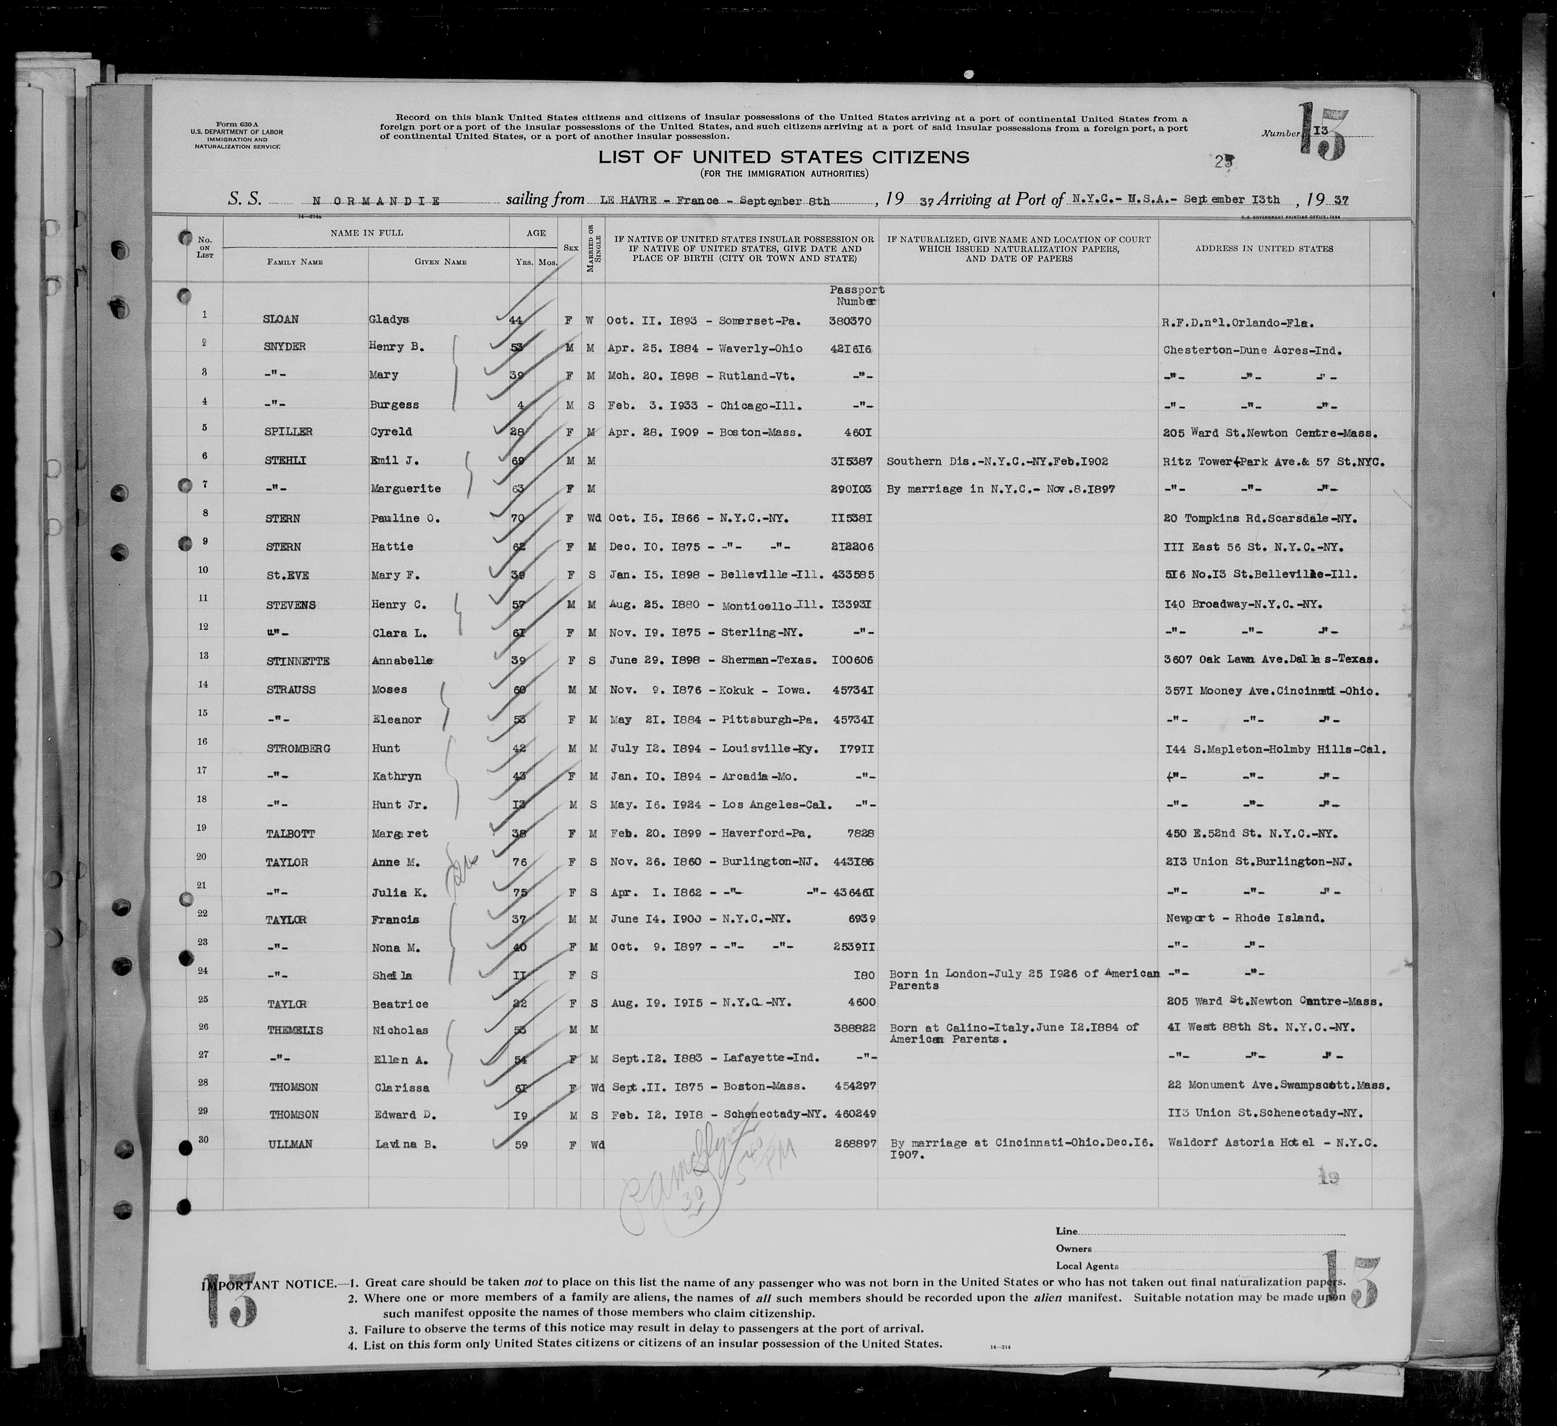
Task: Click the Local Agents line label
Action: click(x=1087, y=1266)
